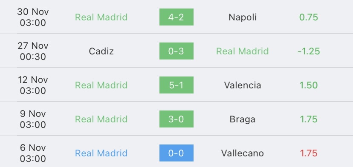Click Real Madrid in the Braga row
Image resolution: width=353 pixels, height=167 pixels.
101,119
